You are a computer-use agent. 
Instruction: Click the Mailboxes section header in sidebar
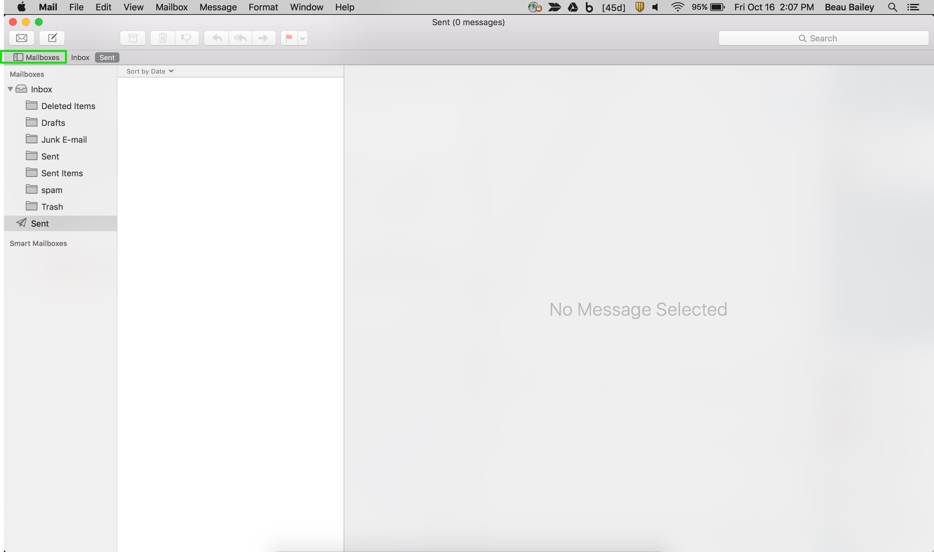tap(27, 74)
